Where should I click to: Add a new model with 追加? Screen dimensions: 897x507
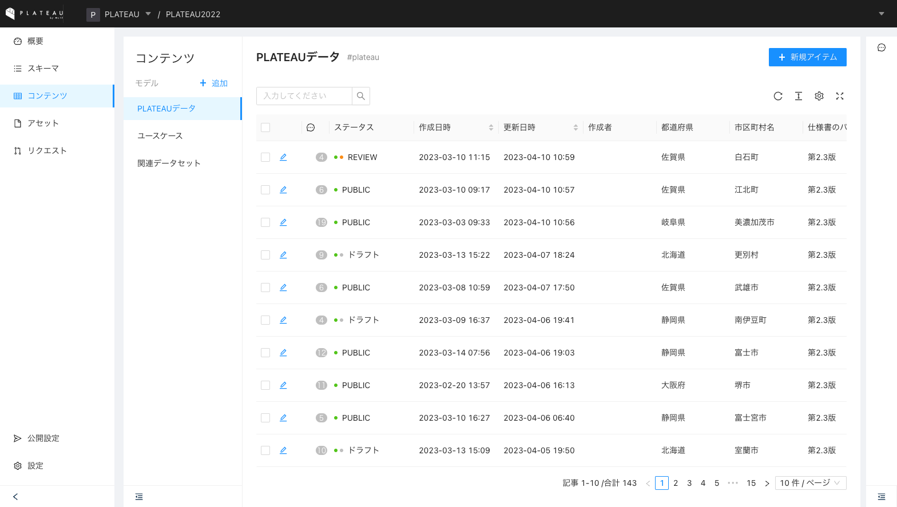click(x=214, y=83)
